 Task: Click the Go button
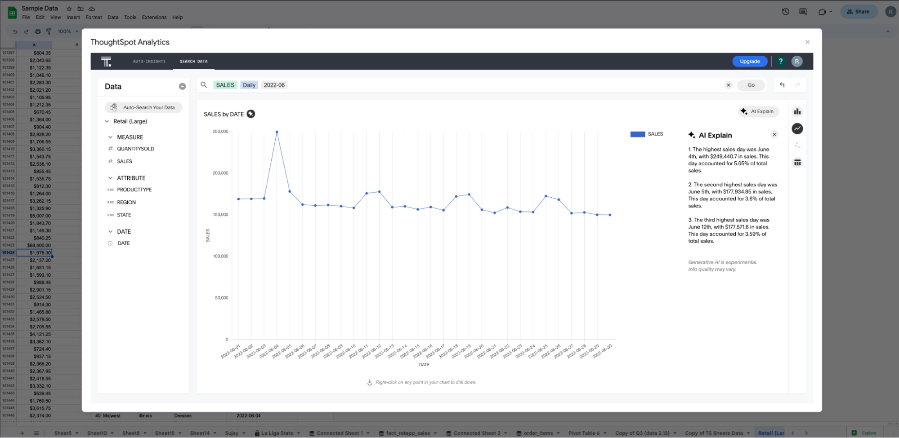tap(751, 85)
